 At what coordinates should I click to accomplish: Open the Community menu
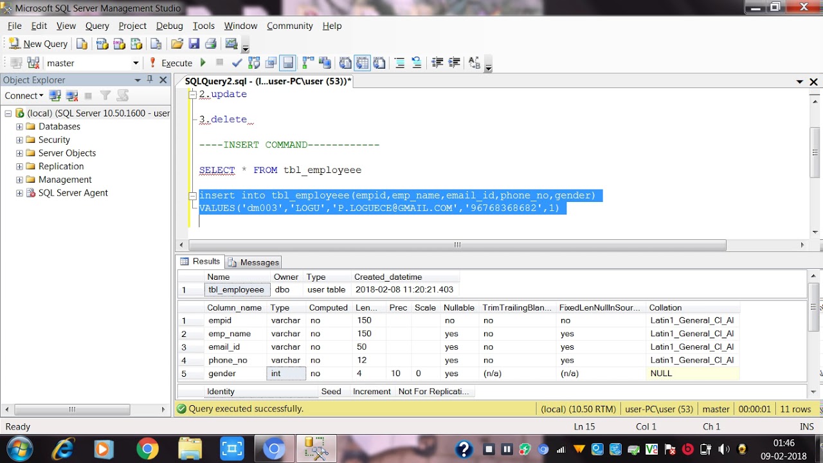[290, 26]
